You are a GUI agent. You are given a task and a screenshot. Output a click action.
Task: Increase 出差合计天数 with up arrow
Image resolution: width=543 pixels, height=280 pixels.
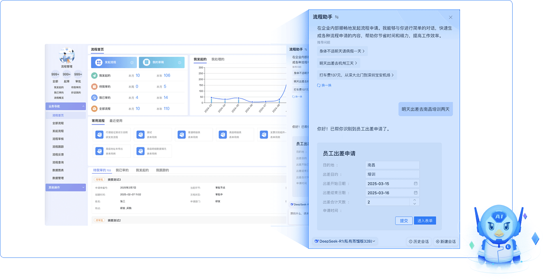pyautogui.click(x=414, y=200)
